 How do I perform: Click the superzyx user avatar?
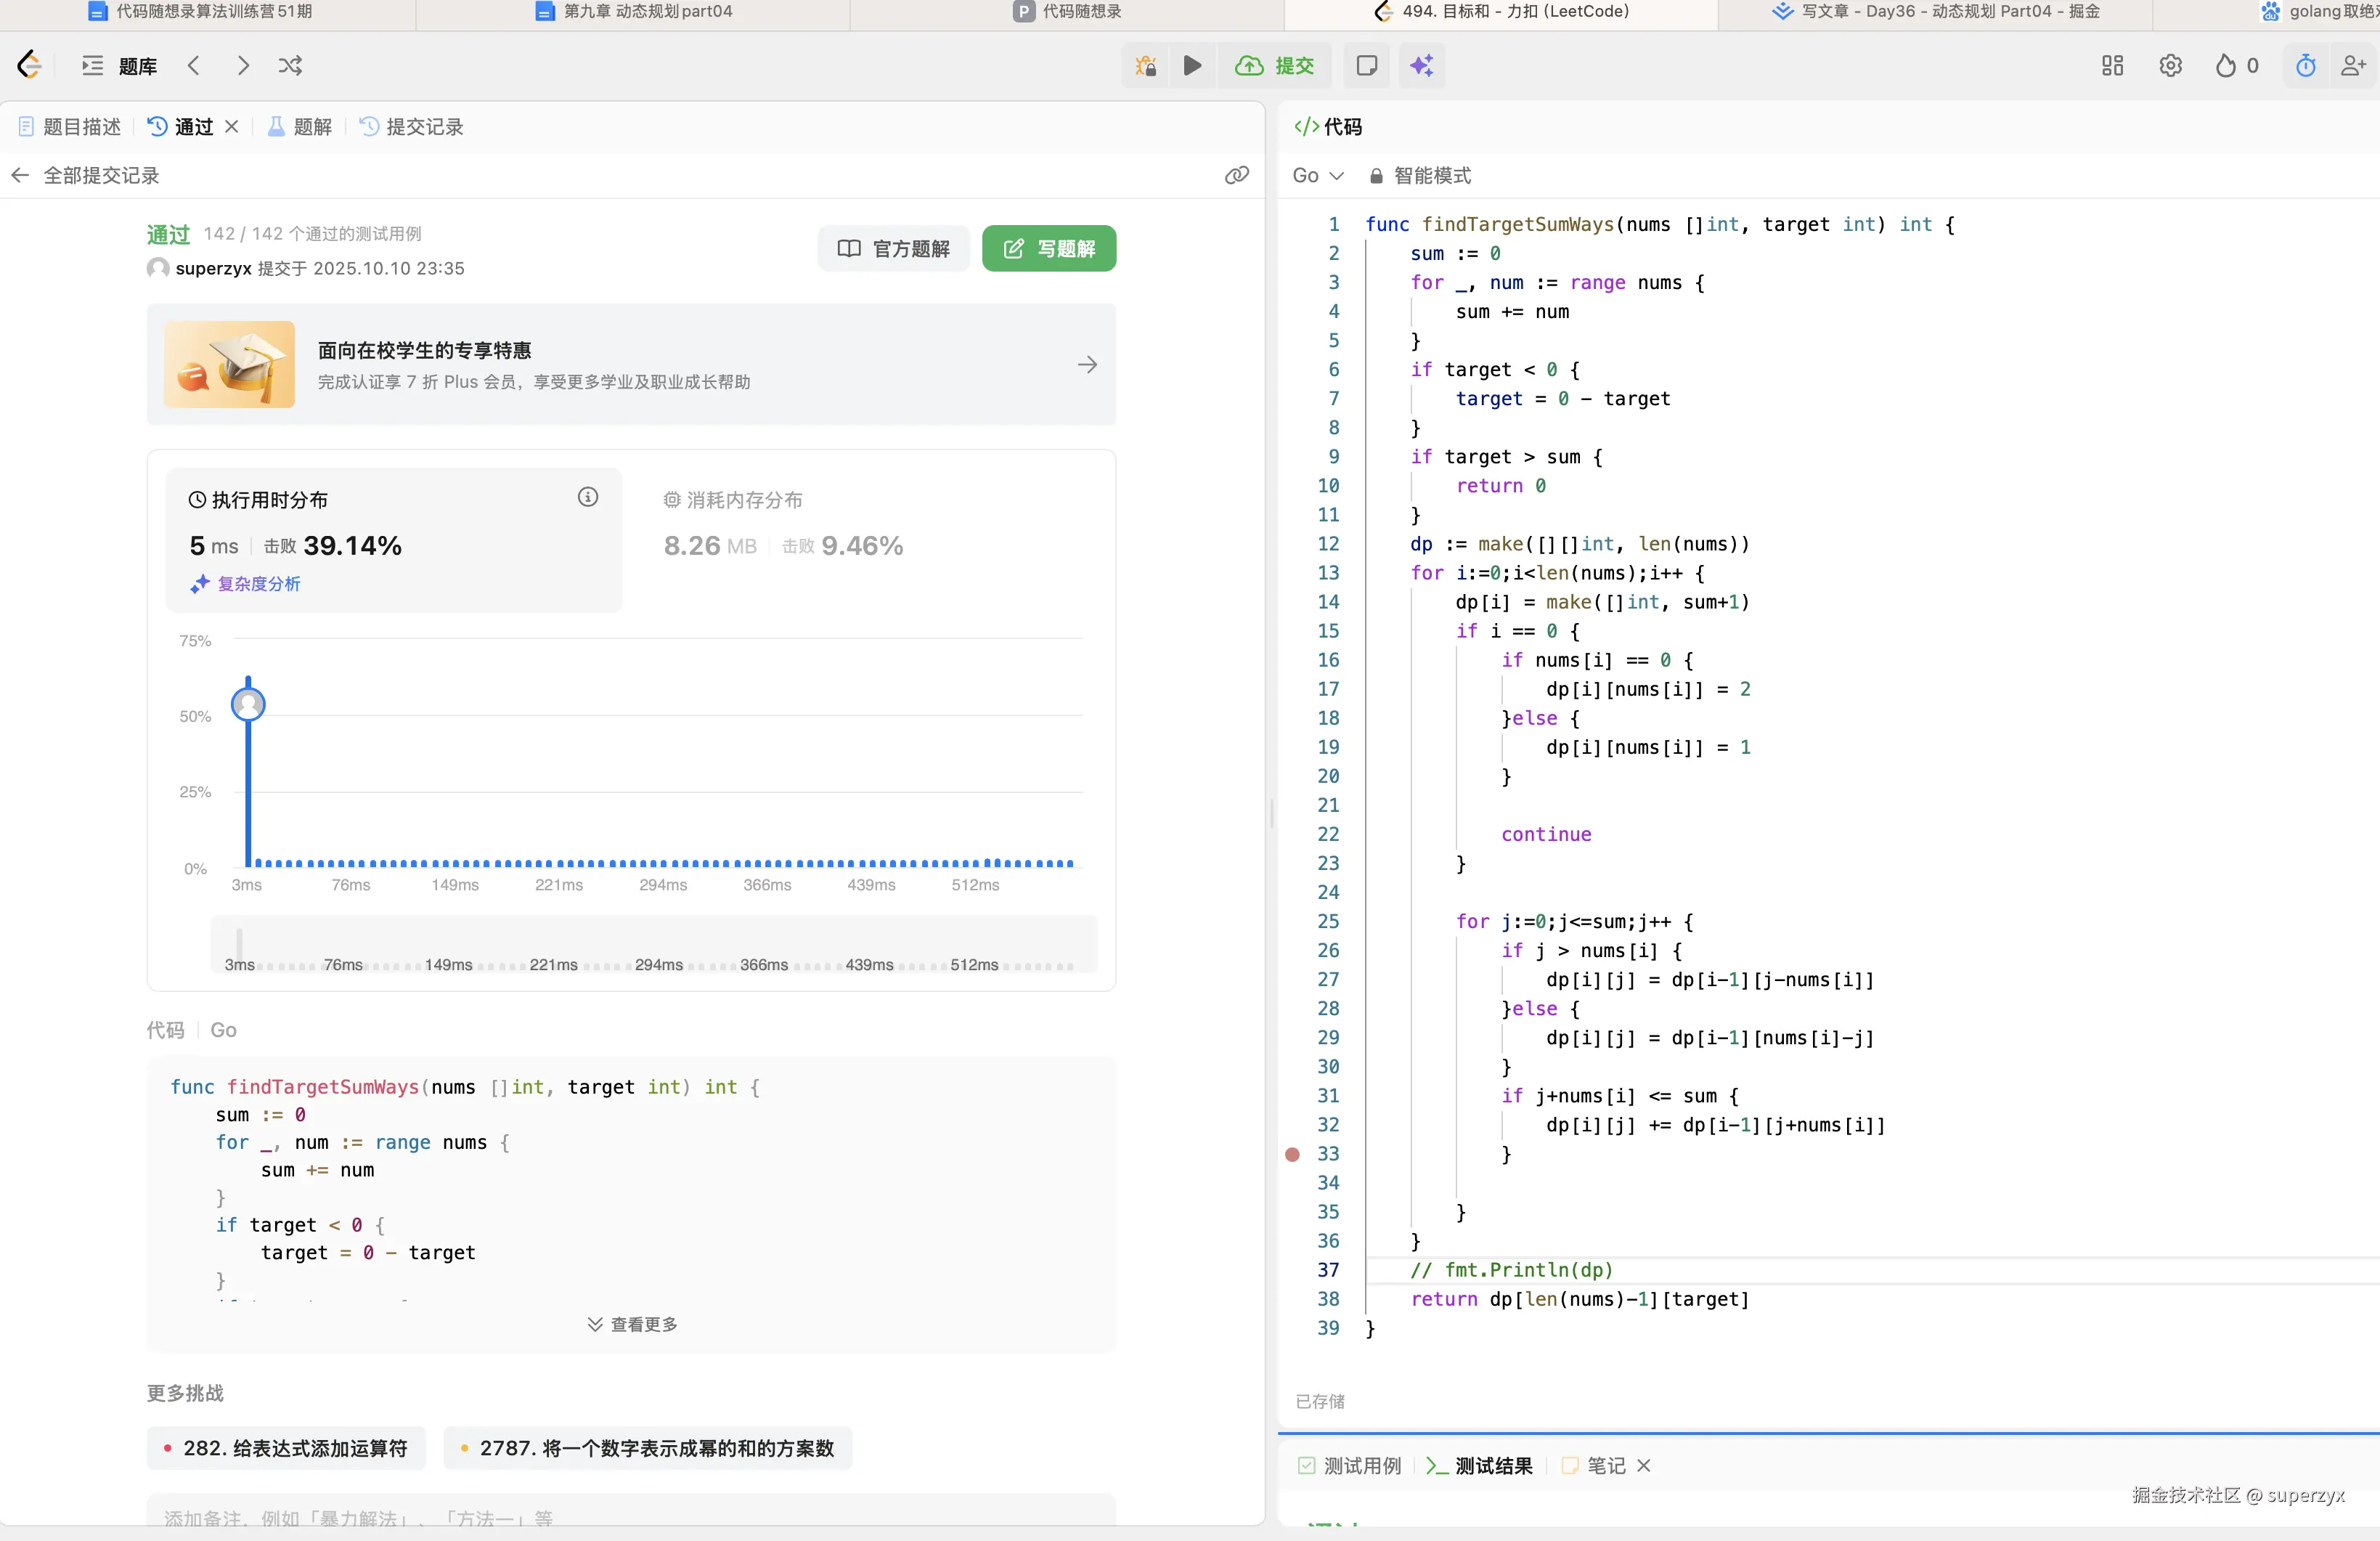(157, 268)
